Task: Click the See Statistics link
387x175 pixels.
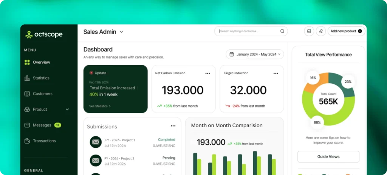Action: pyautogui.click(x=100, y=106)
